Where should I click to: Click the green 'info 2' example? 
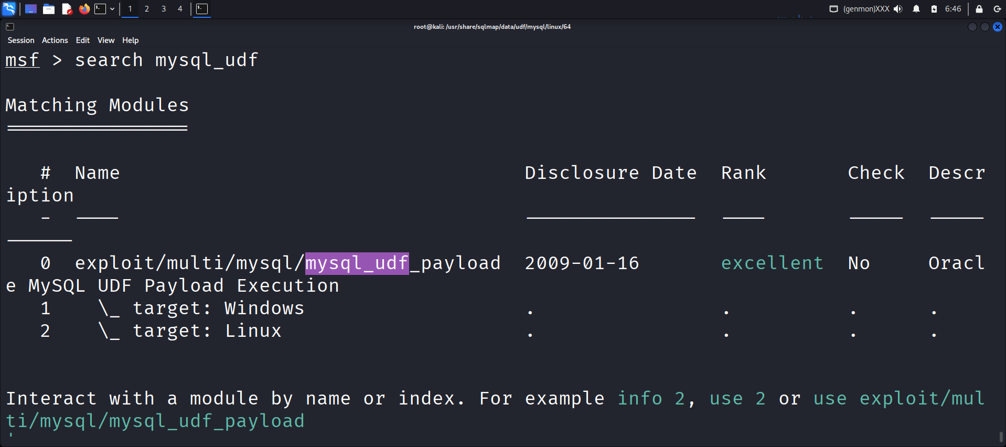(651, 398)
